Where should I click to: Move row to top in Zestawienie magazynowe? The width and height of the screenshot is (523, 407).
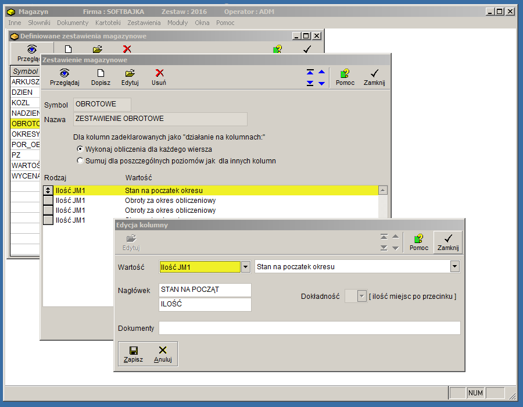point(310,72)
